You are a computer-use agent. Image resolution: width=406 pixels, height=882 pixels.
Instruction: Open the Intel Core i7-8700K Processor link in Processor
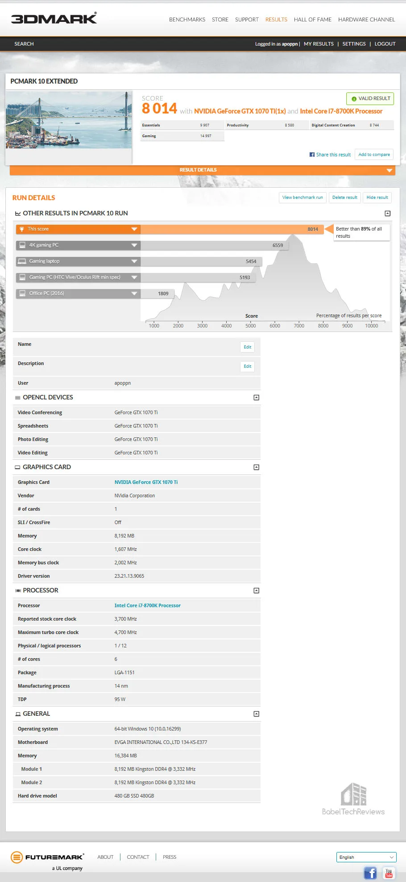pos(147,606)
